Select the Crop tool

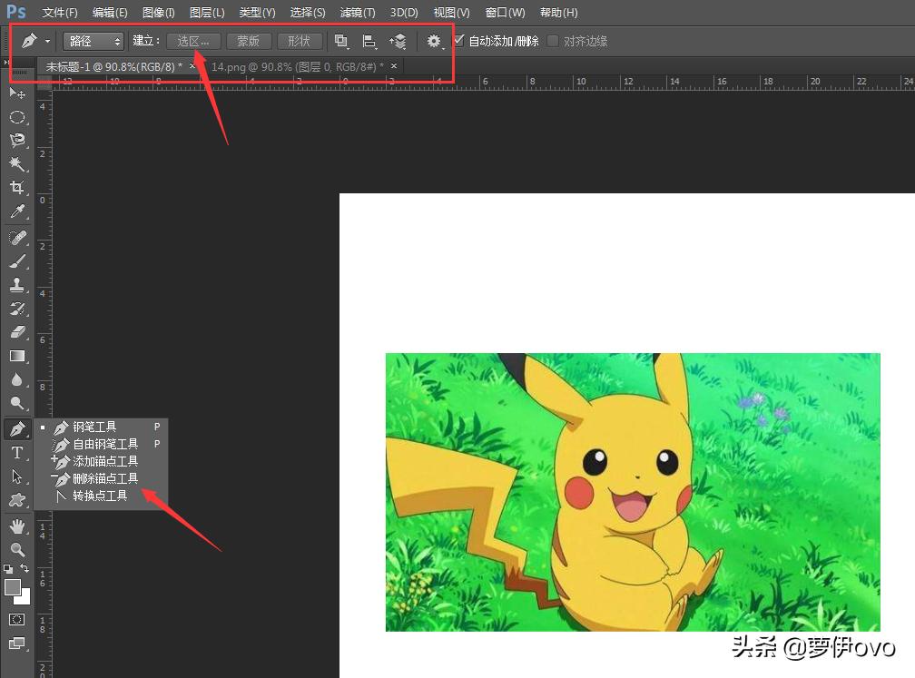click(x=17, y=188)
